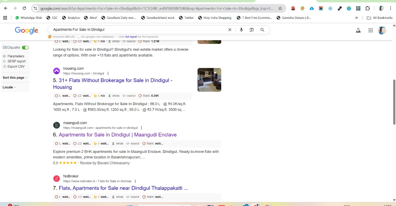Expand the Locale section
This screenshot has height=206, width=396.
coord(15,87)
